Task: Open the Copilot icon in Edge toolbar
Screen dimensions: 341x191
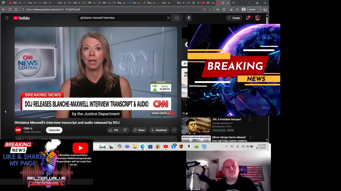Action: (265, 9)
